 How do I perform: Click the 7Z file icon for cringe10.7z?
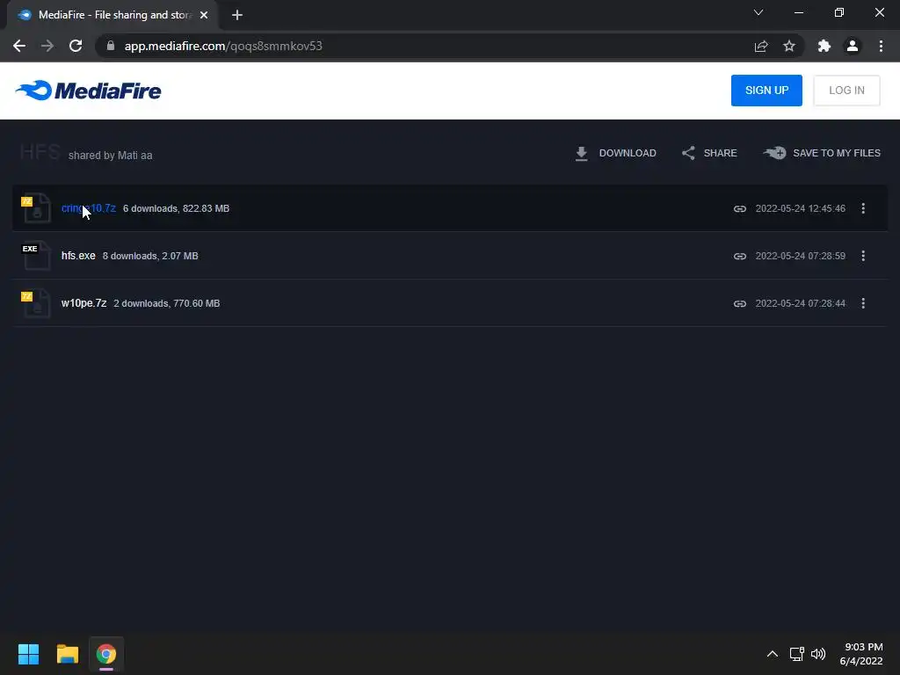[35, 208]
